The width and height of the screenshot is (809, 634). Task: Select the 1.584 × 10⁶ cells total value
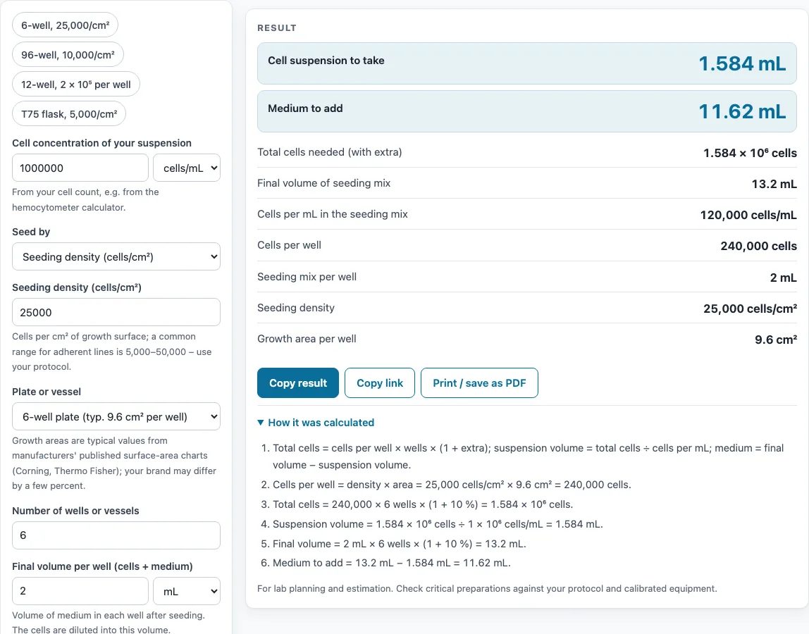[751, 153]
